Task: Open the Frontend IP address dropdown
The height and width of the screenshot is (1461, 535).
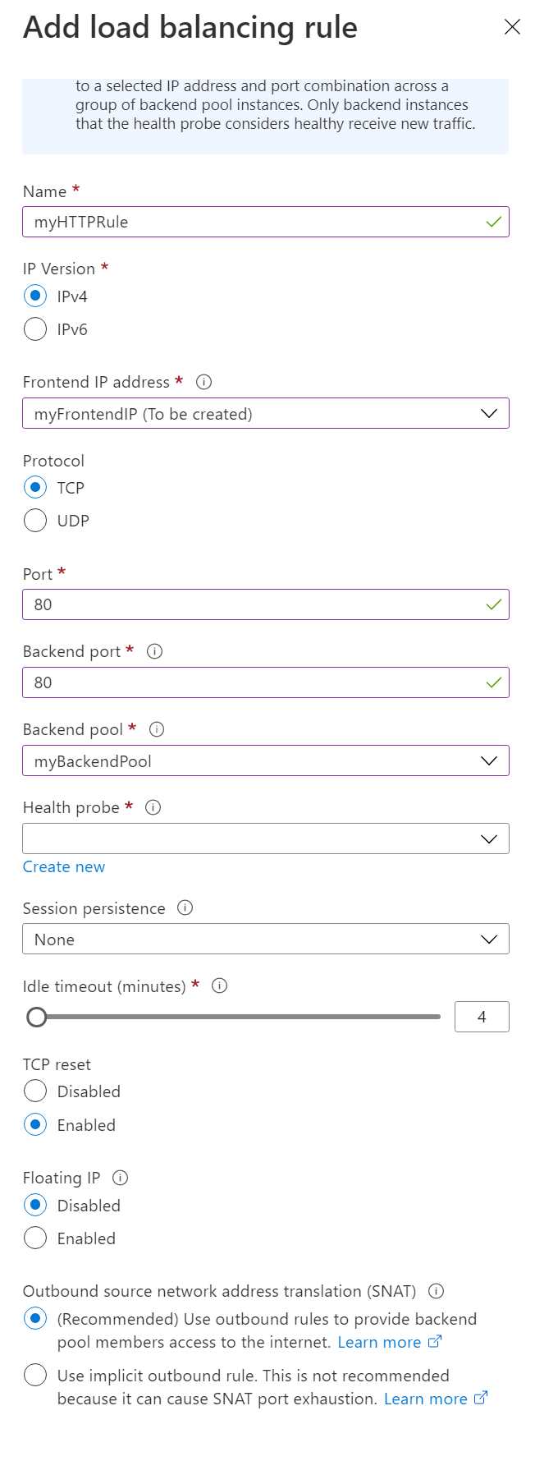Action: point(265,413)
